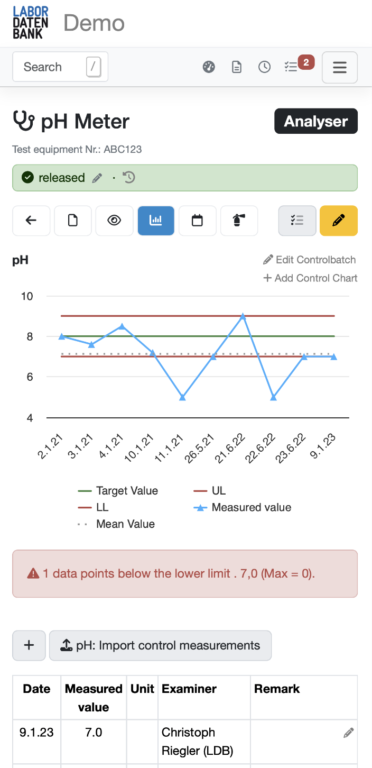
Task: Open the blank document page button
Action: pyautogui.click(x=72, y=221)
